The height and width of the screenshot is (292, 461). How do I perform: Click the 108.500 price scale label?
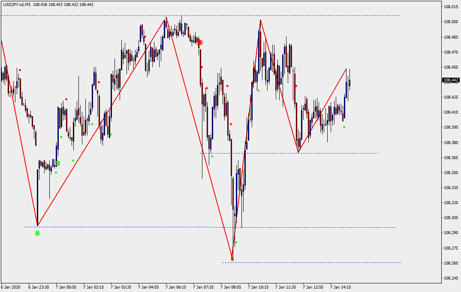point(451,22)
